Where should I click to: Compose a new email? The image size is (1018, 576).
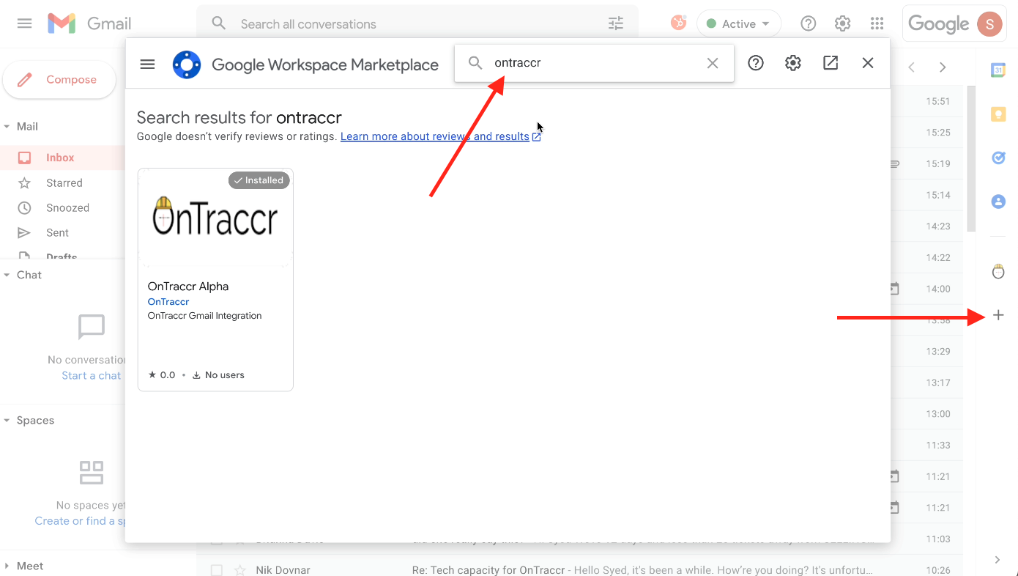59,79
